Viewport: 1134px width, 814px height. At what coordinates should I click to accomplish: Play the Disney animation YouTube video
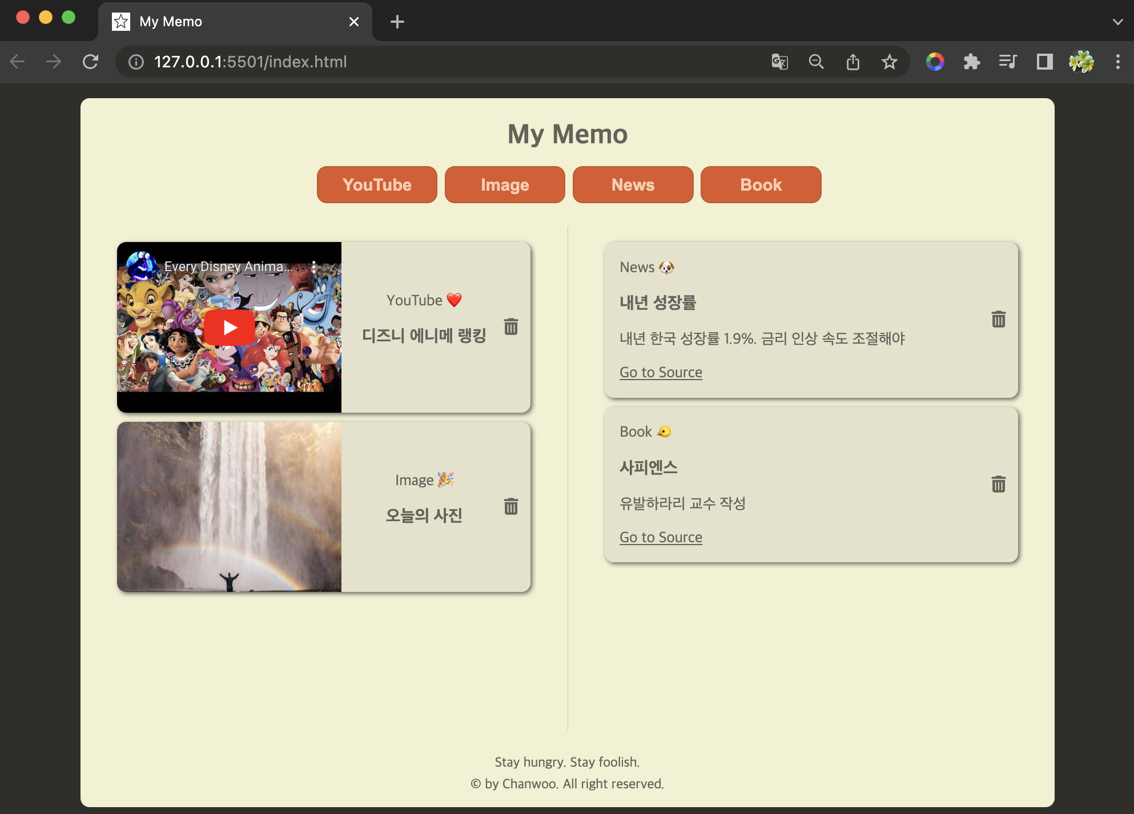point(229,327)
